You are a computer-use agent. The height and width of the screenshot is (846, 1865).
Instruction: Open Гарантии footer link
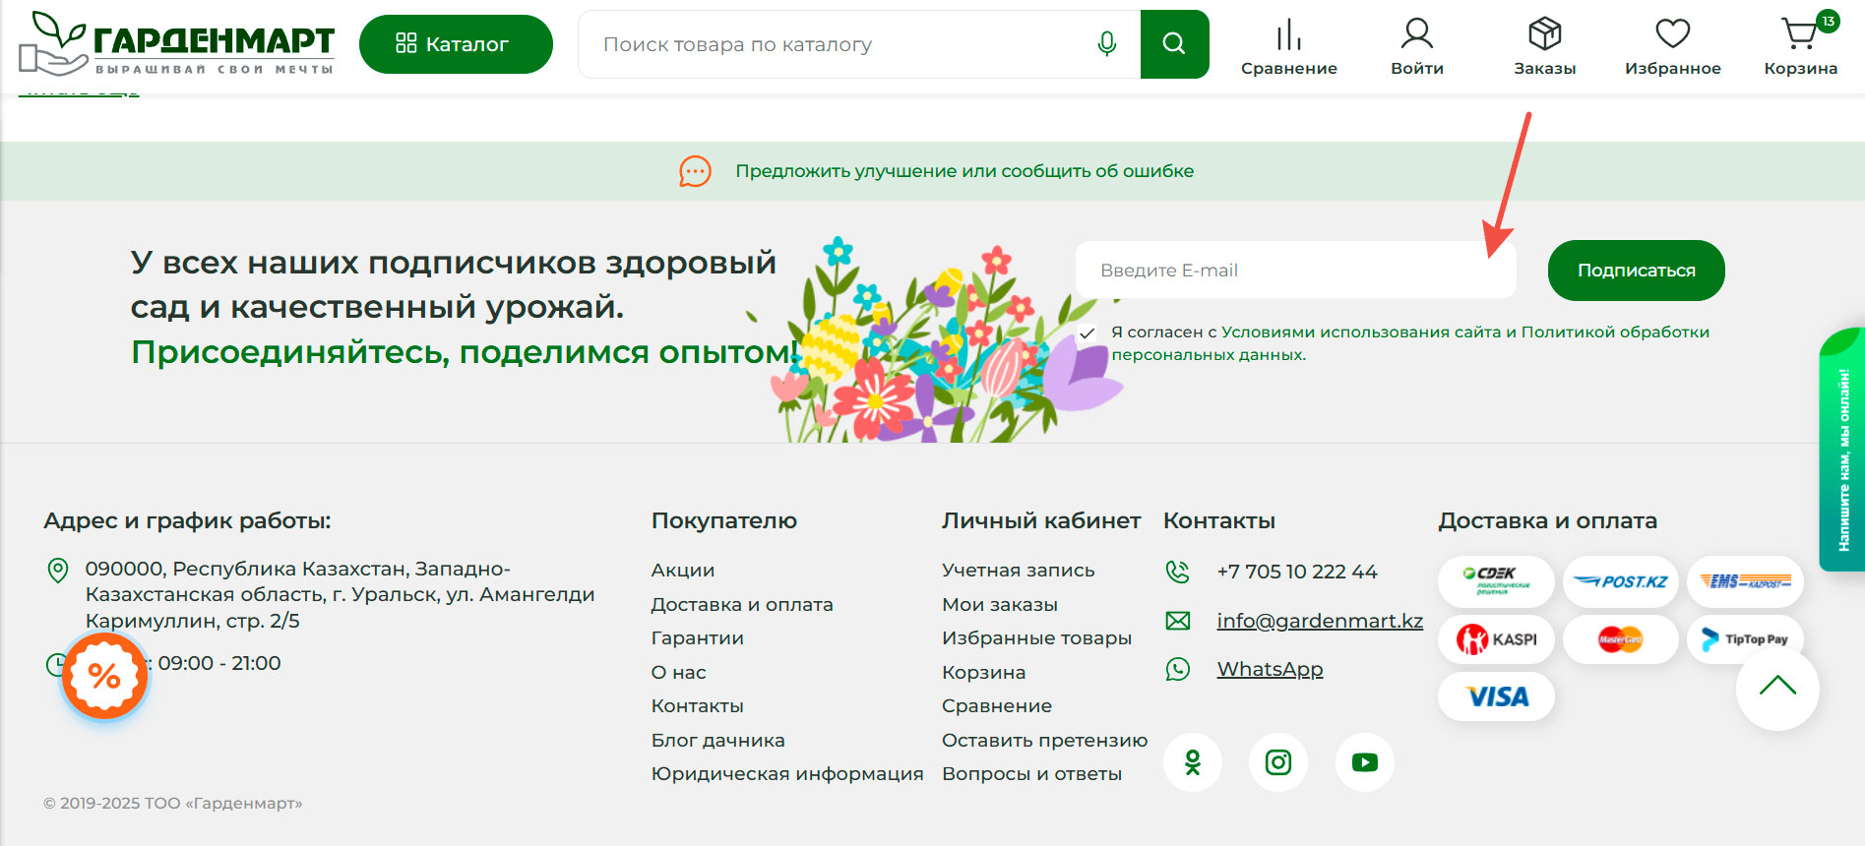pos(698,638)
